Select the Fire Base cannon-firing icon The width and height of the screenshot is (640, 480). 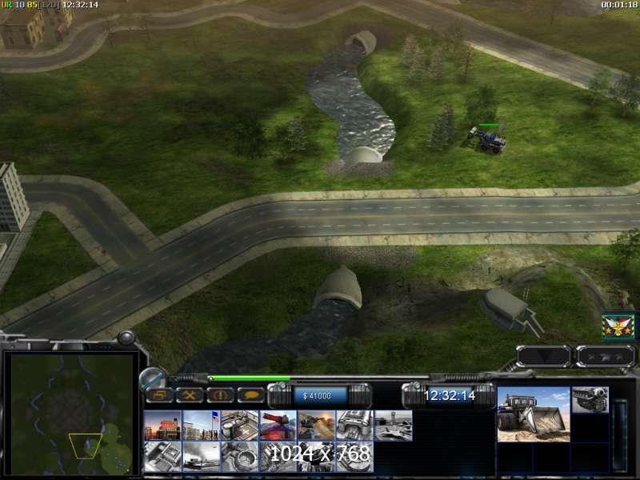pos(316,426)
